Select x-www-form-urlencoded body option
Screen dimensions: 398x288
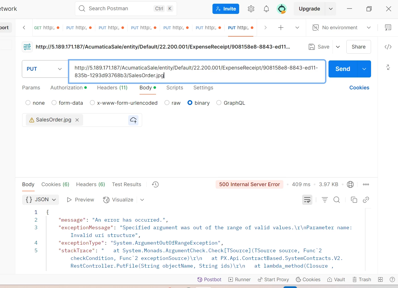pos(92,103)
